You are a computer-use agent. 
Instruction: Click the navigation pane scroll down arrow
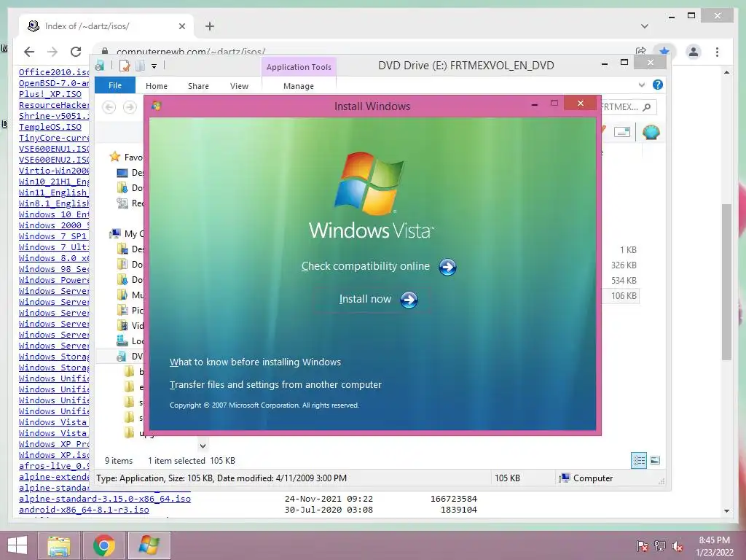(203, 446)
